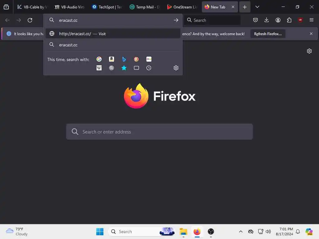319x239 pixels.
Task: Search this time with DuckDuckGo
Action: [x=136, y=59]
